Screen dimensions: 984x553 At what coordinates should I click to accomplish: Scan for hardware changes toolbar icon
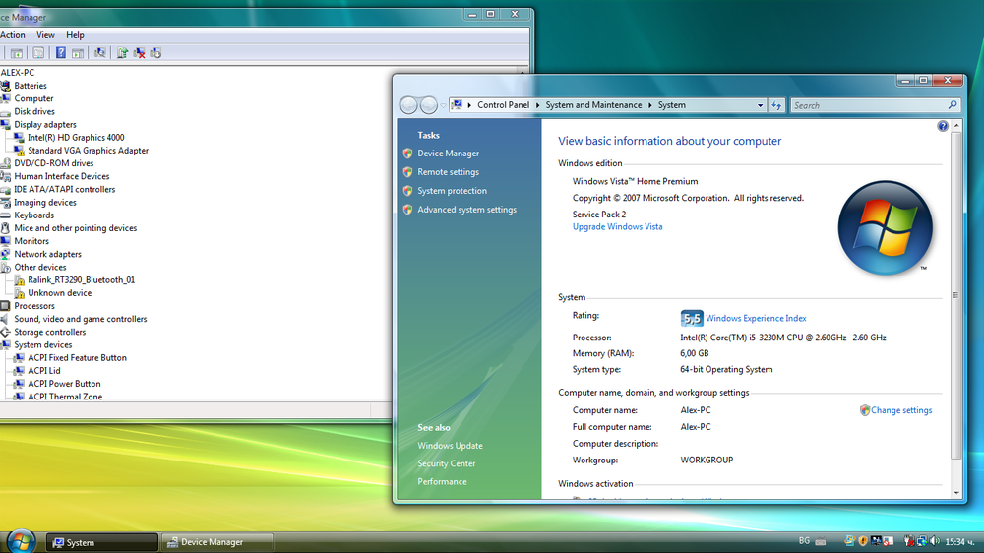click(99, 53)
